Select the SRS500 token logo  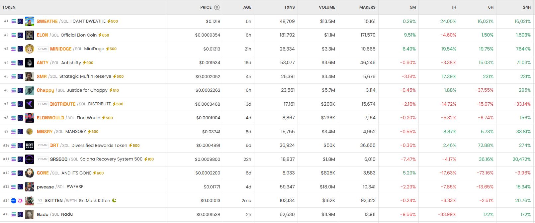pos(30,159)
